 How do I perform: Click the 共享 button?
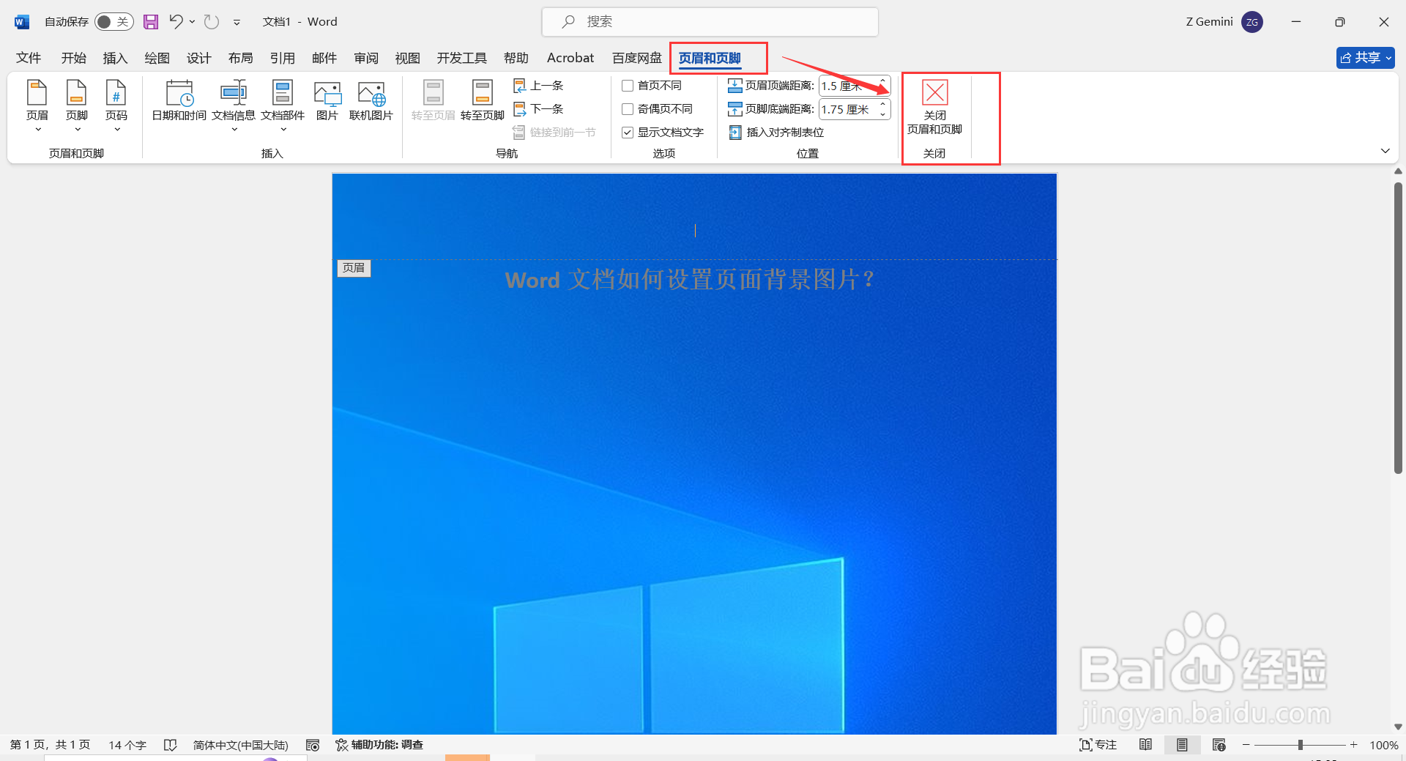pyautogui.click(x=1364, y=58)
